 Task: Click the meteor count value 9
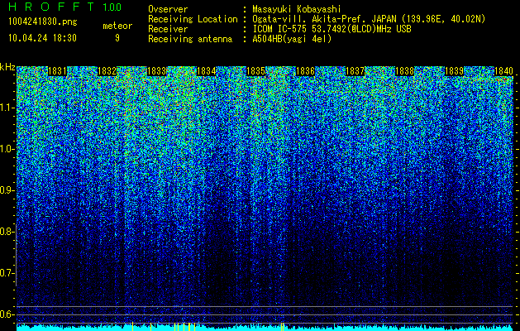pos(117,38)
